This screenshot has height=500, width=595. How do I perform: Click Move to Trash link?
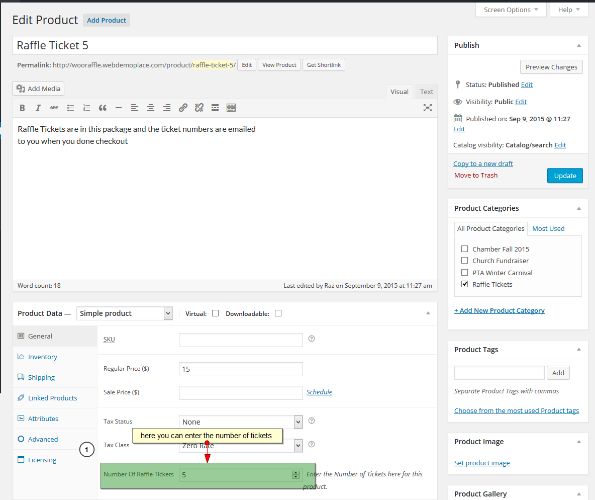pyautogui.click(x=476, y=175)
